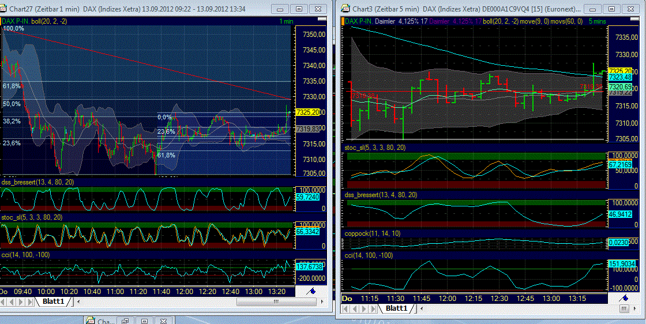Click the 100,0% Fibonacci level label
This screenshot has height=324, width=646.
coord(13,28)
